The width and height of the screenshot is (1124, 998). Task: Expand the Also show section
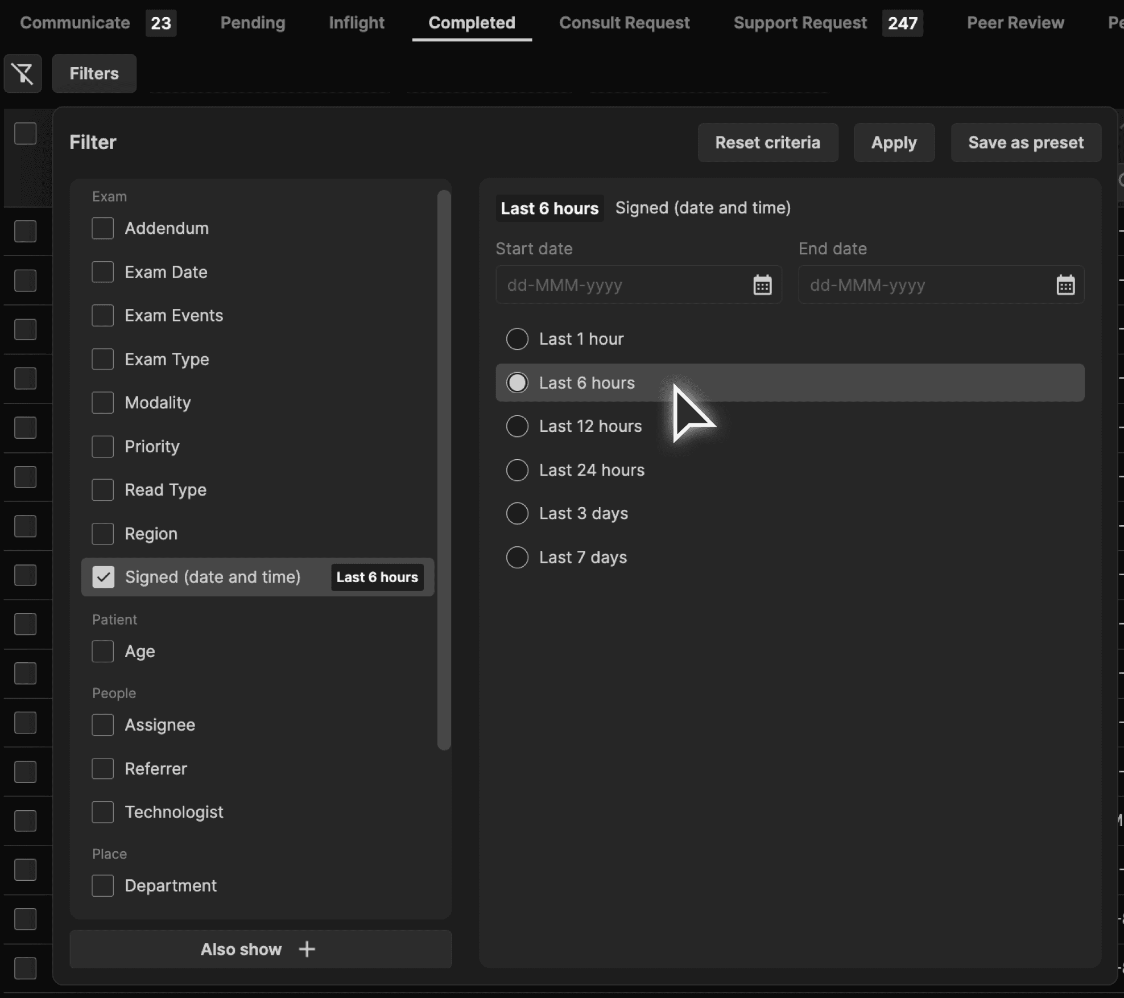[242, 949]
